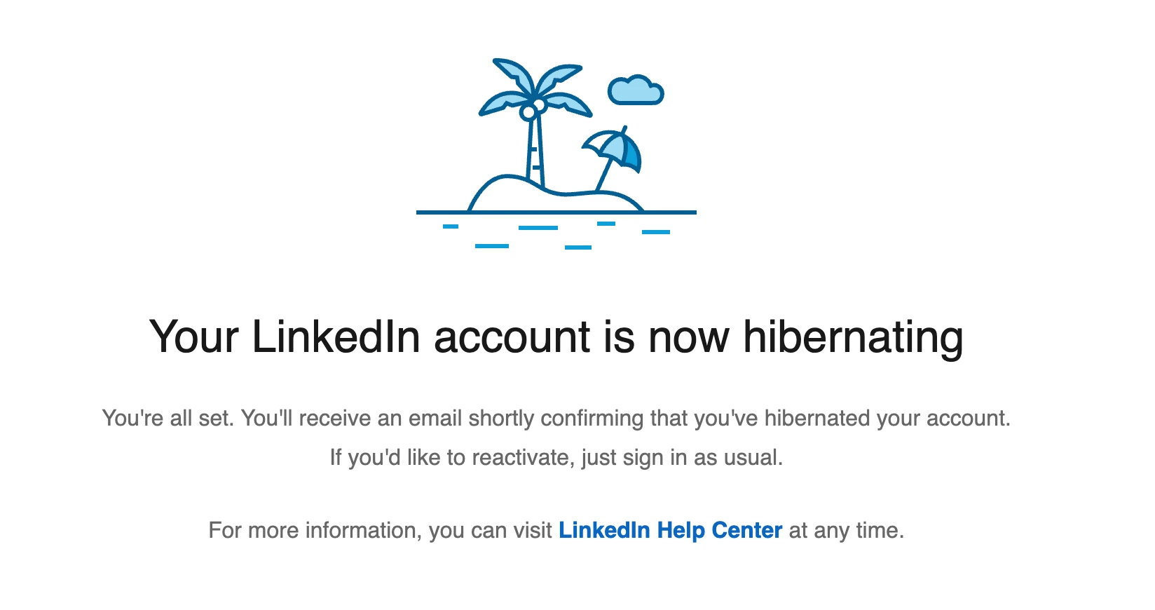Click the cloud icon in the illustration

point(635,91)
